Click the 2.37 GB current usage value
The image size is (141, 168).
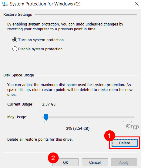tap(49, 104)
